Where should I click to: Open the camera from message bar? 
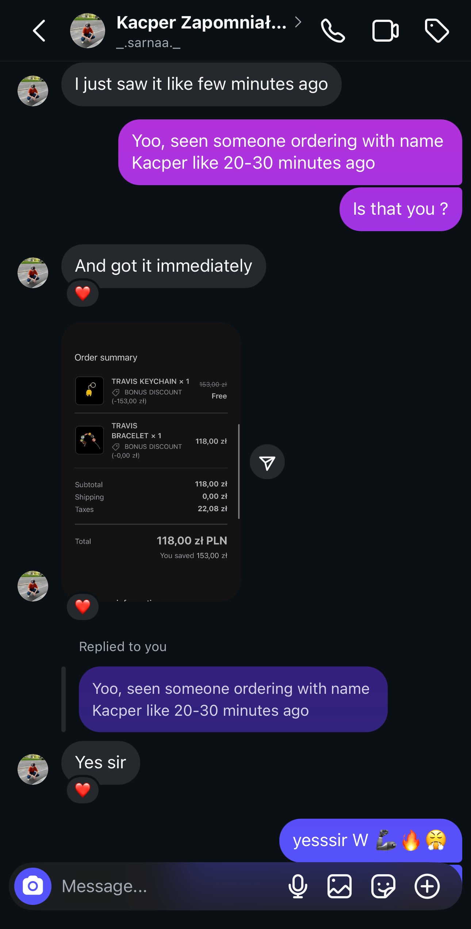coord(33,886)
